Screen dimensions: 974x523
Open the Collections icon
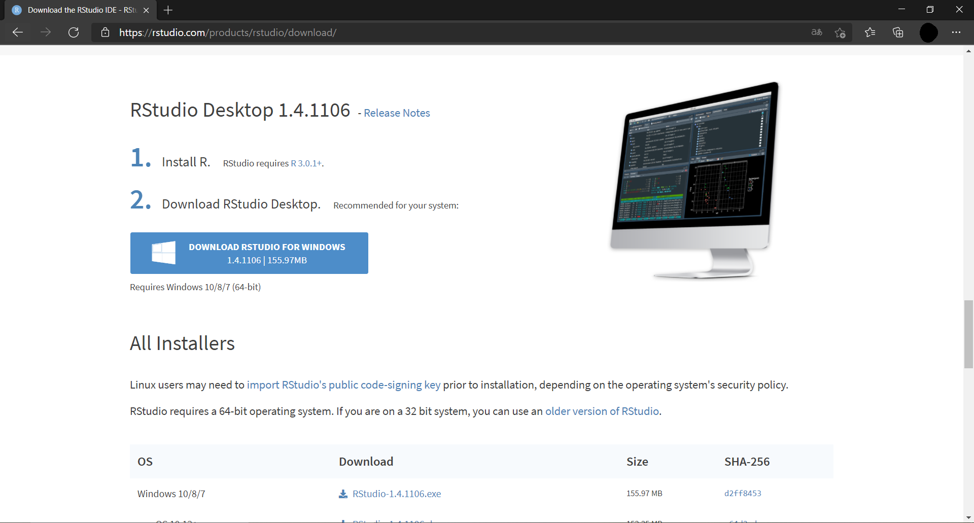pyautogui.click(x=898, y=32)
